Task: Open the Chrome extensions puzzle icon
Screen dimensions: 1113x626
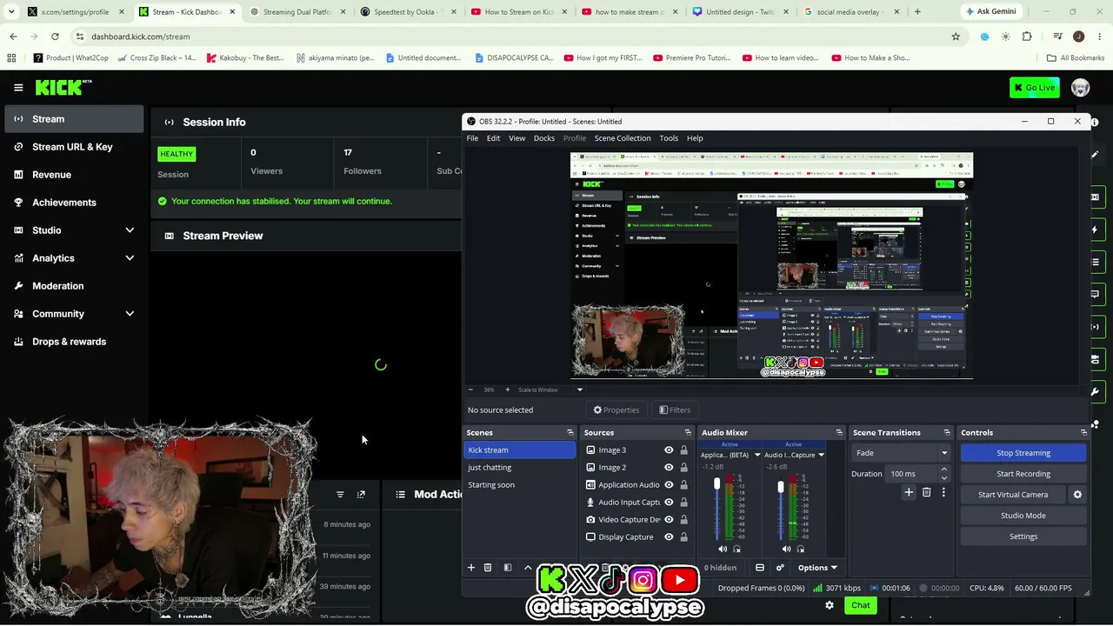Action: [x=1027, y=37]
